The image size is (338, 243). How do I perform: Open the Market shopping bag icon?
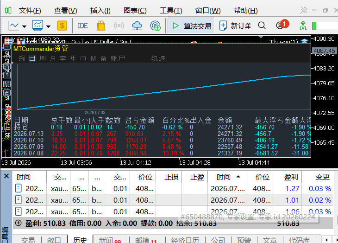point(101,26)
